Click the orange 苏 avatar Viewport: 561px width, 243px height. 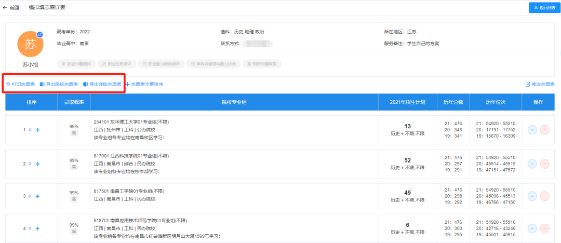31,45
